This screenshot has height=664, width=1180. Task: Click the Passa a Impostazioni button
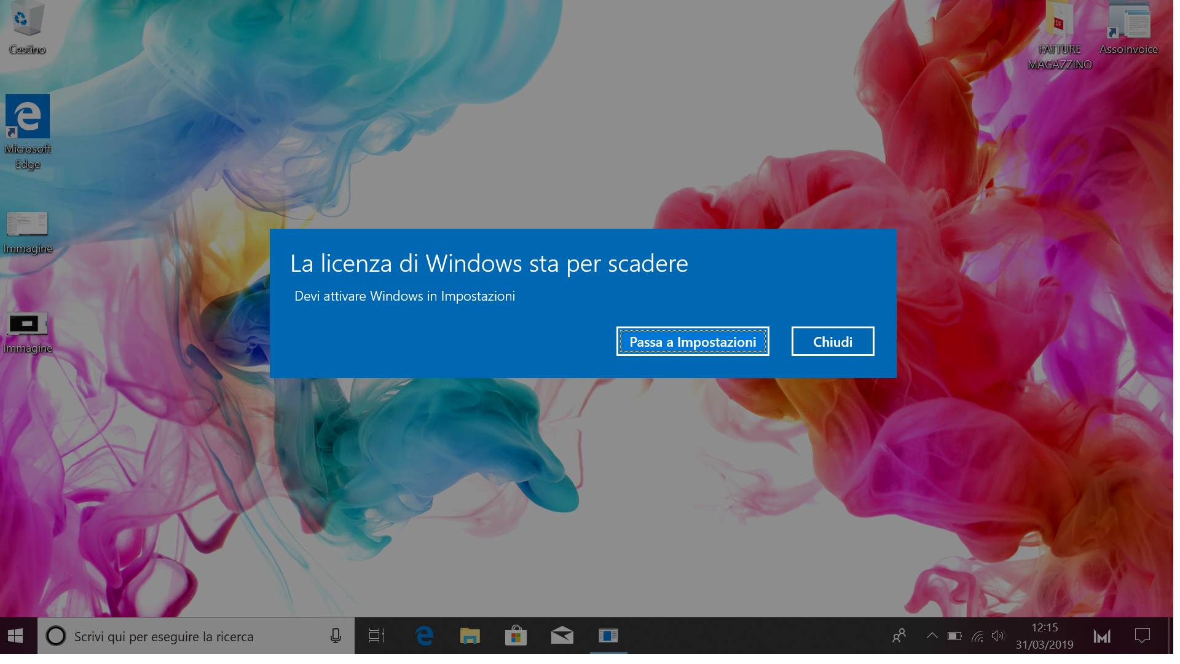(693, 341)
